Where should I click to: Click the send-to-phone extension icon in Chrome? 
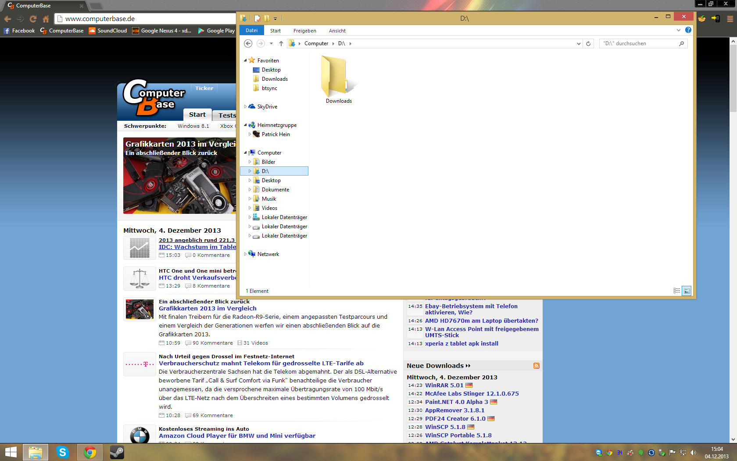point(716,19)
